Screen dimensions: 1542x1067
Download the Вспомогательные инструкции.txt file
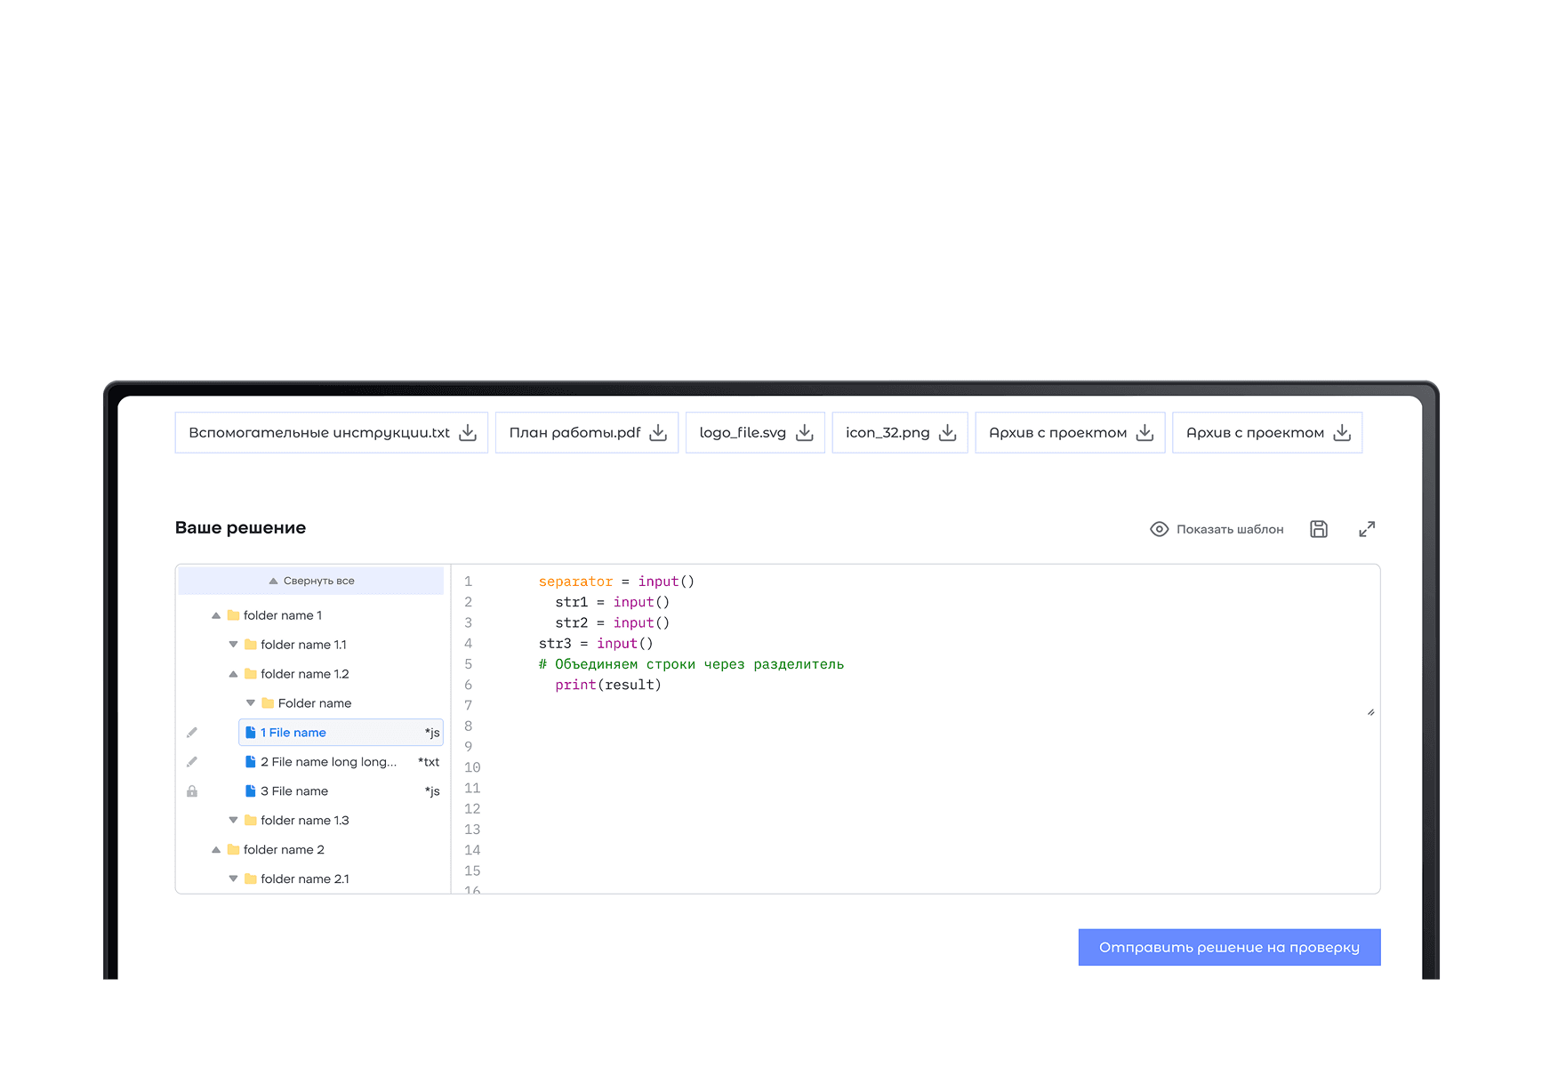(x=468, y=433)
